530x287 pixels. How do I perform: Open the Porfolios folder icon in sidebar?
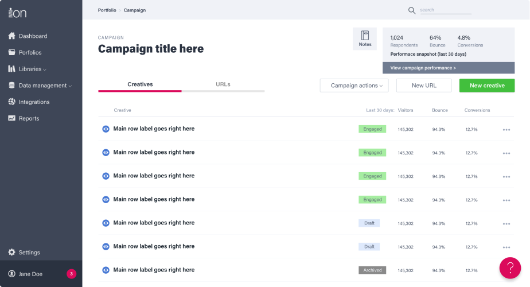point(12,52)
